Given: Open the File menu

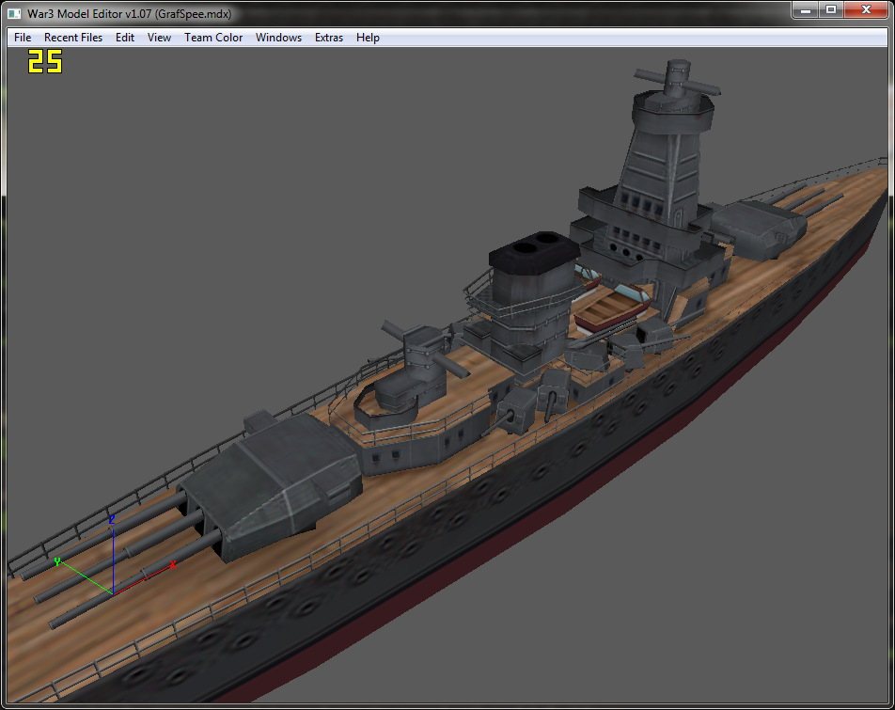Looking at the screenshot, I should [23, 38].
